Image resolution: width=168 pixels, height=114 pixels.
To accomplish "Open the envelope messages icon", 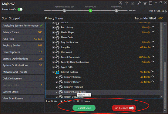I will click(x=132, y=3).
